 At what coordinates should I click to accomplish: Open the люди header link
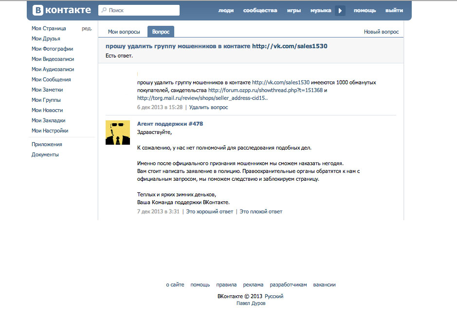(226, 11)
